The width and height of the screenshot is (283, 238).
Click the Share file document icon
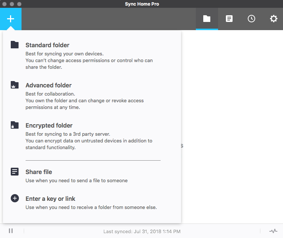point(14,172)
